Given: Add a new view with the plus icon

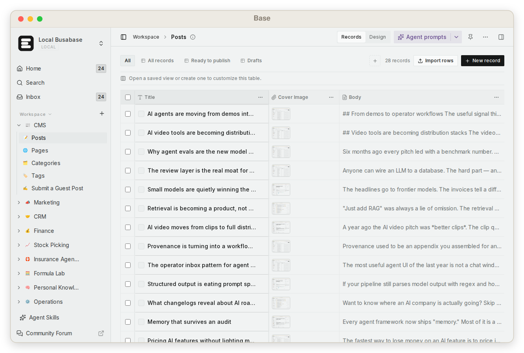Looking at the screenshot, I should [x=375, y=61].
